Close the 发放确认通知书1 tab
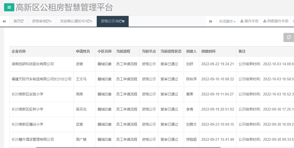The image size is (294, 148). click(91, 21)
